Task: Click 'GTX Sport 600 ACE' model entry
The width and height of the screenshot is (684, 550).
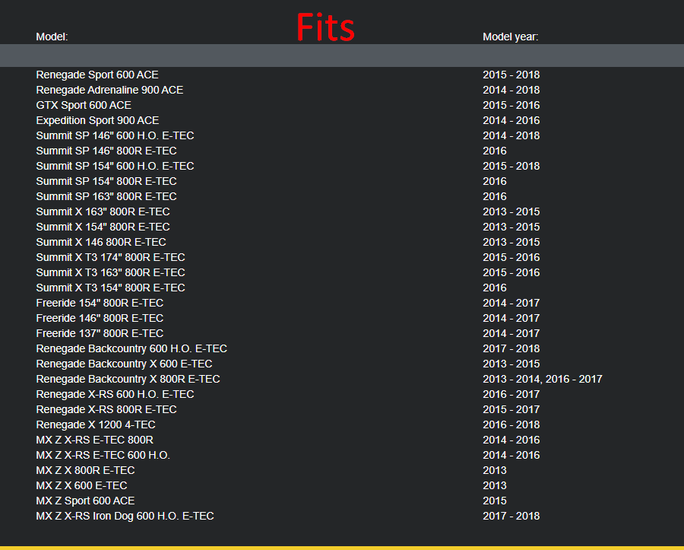Action: point(84,105)
